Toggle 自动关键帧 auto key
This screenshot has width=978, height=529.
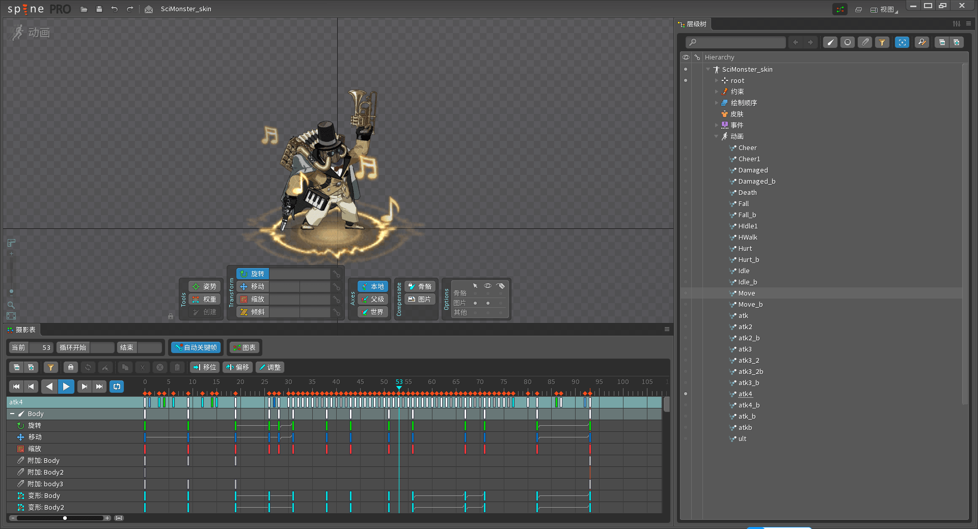pos(196,347)
